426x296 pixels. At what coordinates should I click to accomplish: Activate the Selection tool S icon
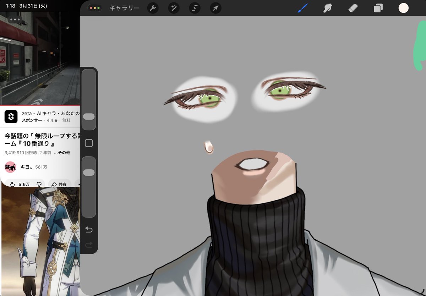coord(194,8)
